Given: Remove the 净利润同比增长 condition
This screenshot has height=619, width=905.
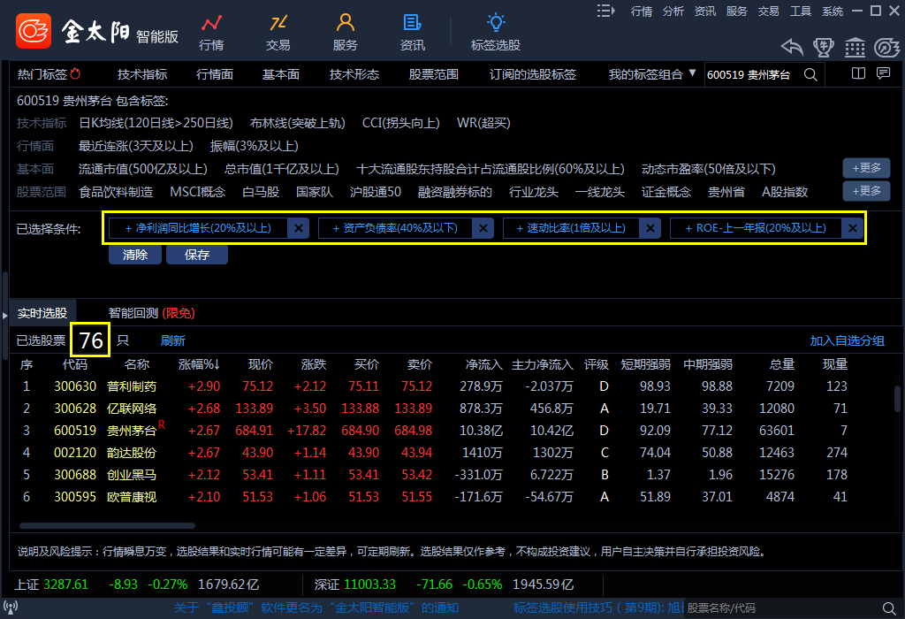Looking at the screenshot, I should (x=299, y=228).
